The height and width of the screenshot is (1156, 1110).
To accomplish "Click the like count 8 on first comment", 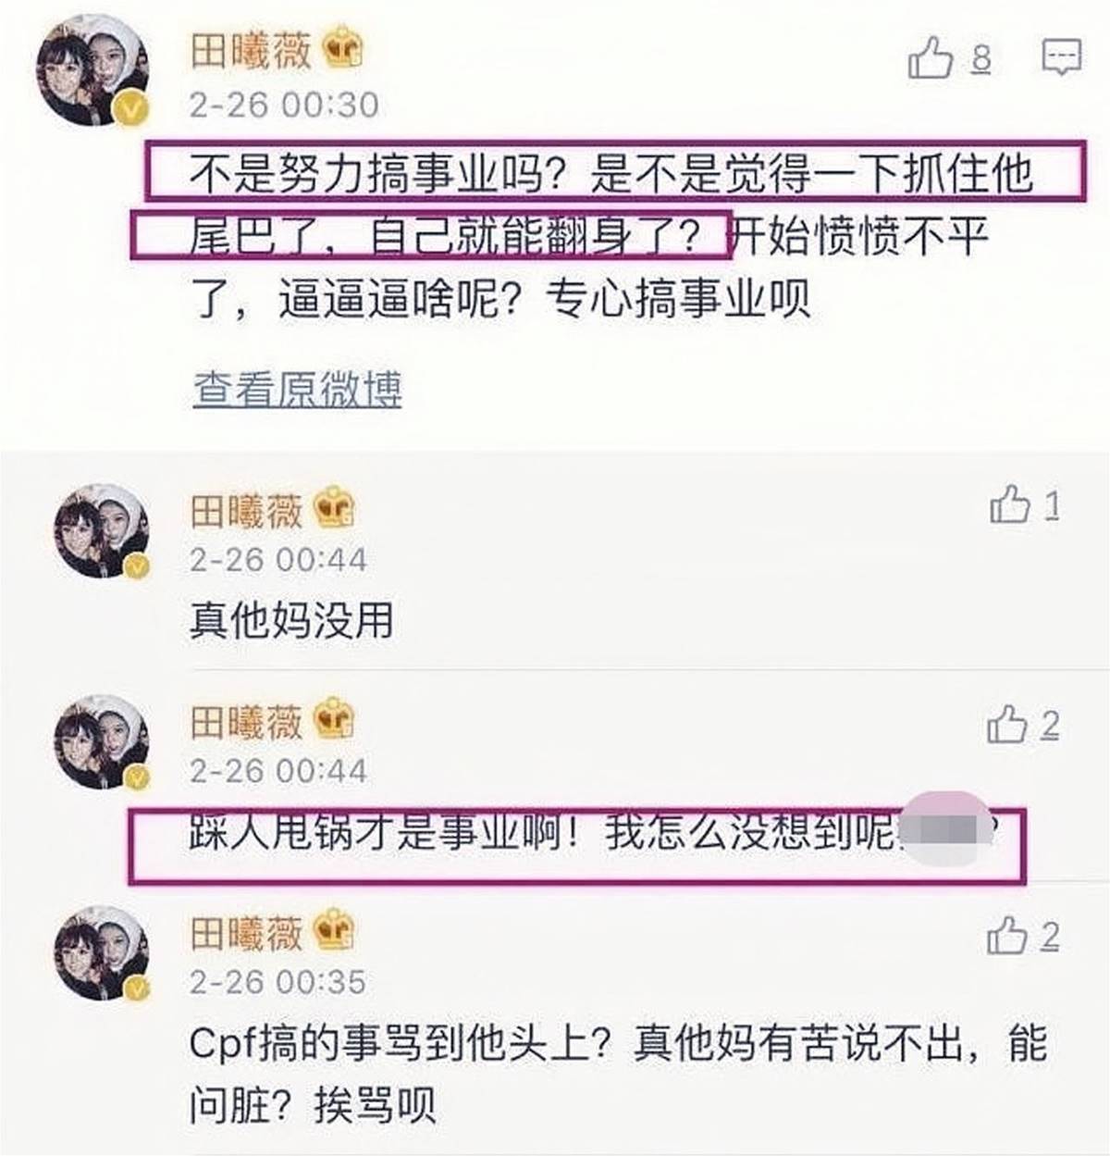I will pos(981,59).
